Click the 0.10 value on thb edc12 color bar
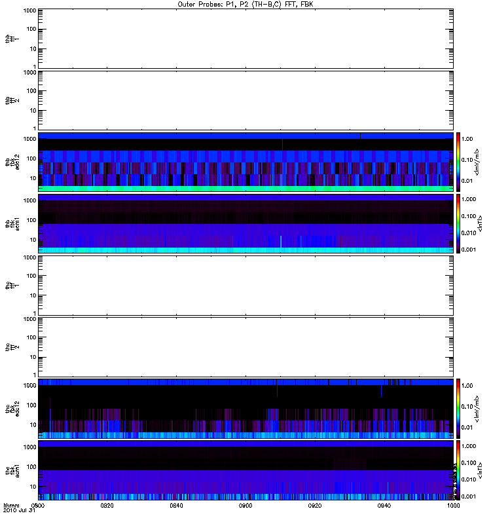Screen dimensions: 491x524 (467, 160)
